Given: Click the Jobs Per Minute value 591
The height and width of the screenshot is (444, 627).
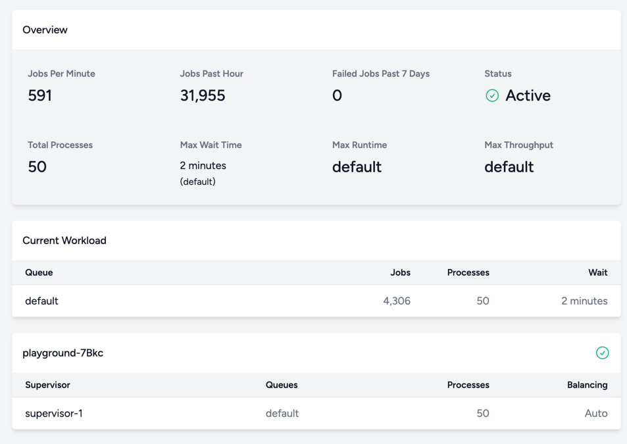Looking at the screenshot, I should (39, 95).
